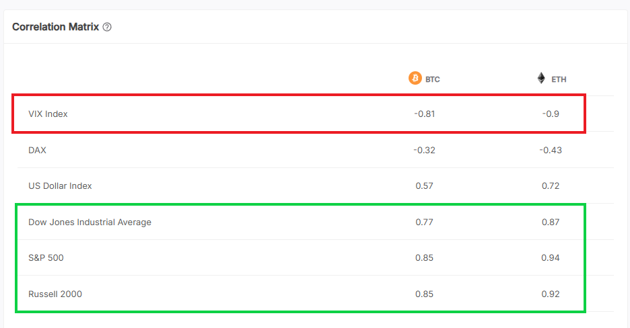This screenshot has width=630, height=328.
Task: Click the Correlation Matrix title
Action: (x=55, y=27)
